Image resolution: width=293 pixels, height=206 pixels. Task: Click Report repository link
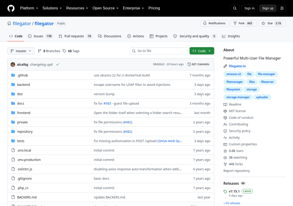237,171
